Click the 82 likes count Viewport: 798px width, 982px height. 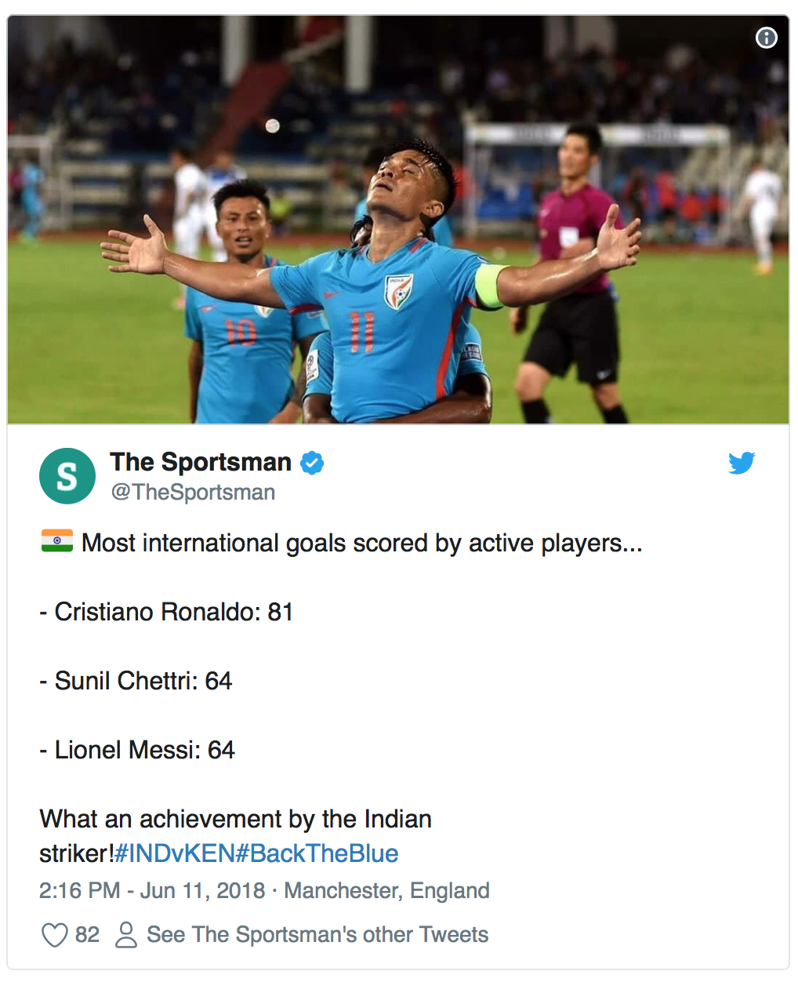tap(87, 934)
